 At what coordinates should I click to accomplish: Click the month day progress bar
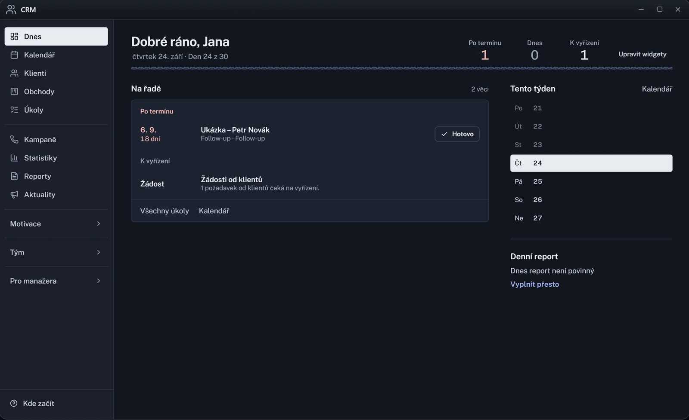pyautogui.click(x=401, y=68)
